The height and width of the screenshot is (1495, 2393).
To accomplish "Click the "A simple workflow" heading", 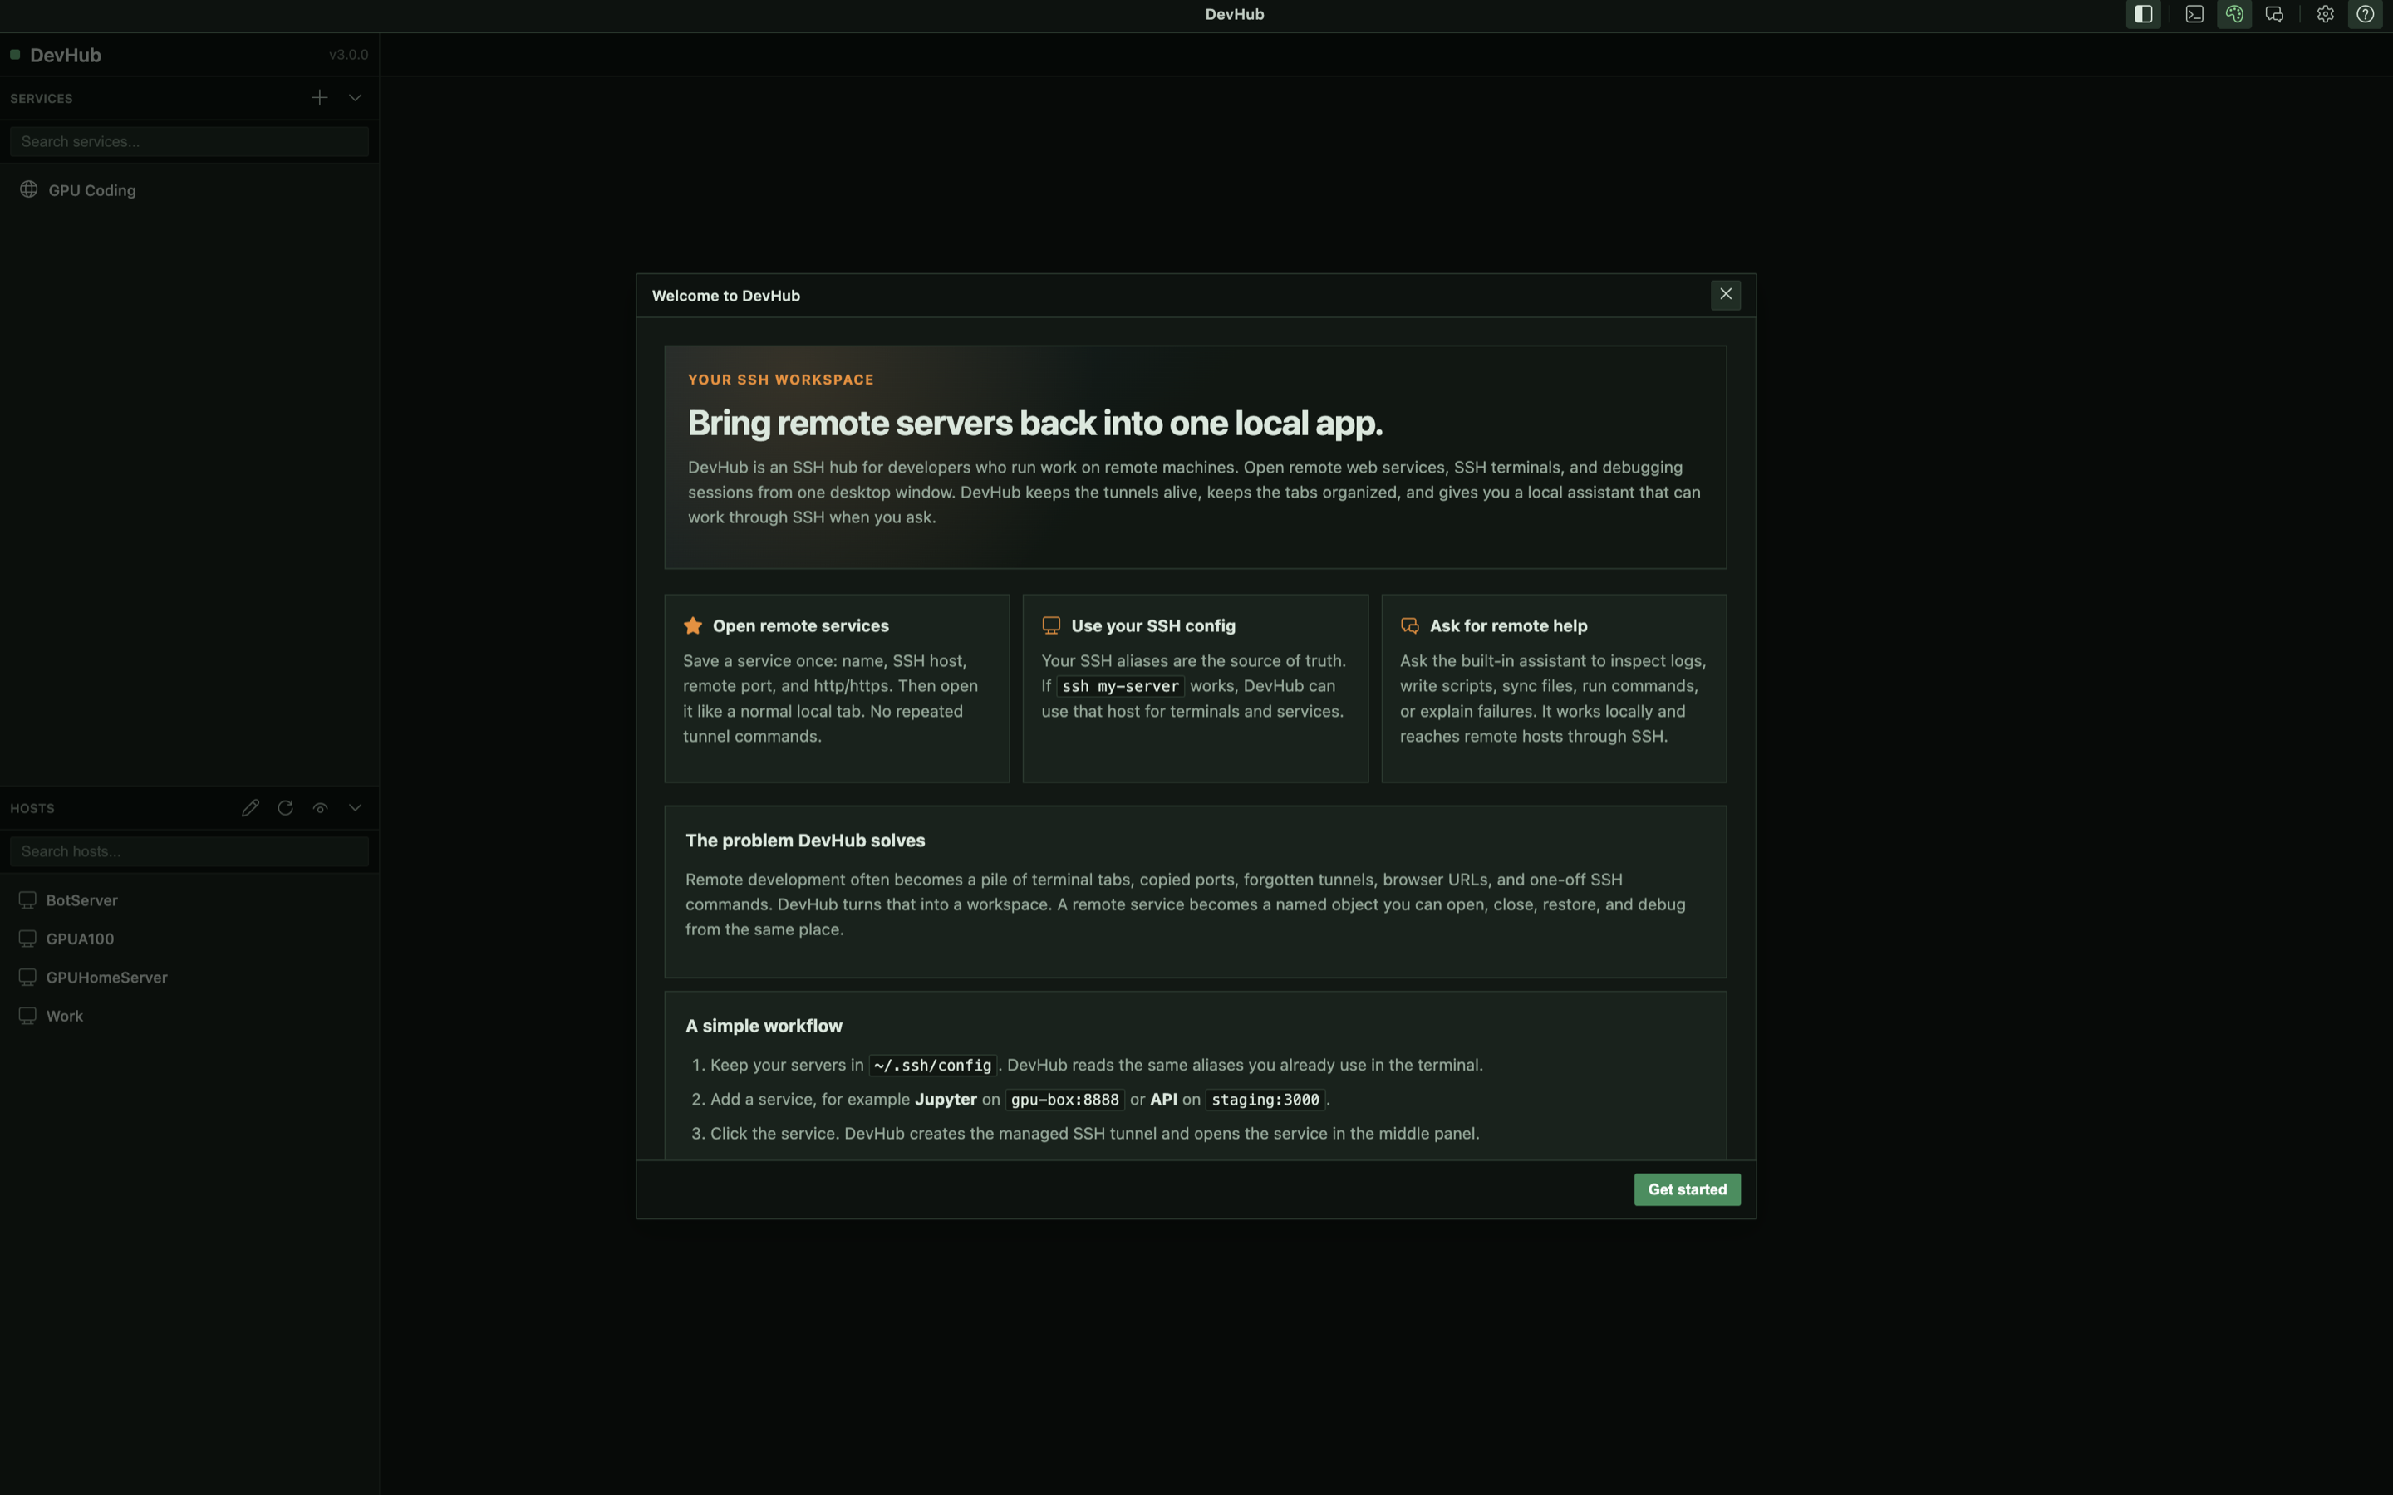I will pyautogui.click(x=764, y=1027).
